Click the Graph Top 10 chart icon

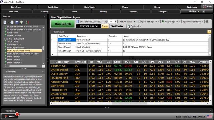pyautogui.click(x=163, y=21)
